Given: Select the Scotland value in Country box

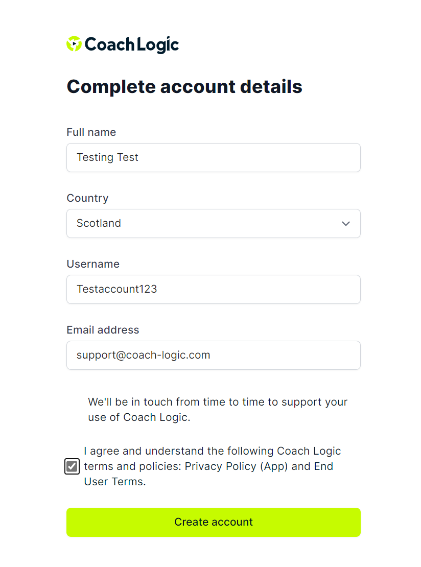Looking at the screenshot, I should tap(99, 223).
